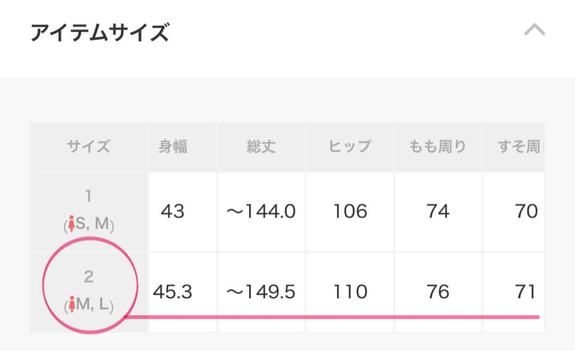Screen dimensions: 575x351
Task: Select the ヒップ column header
Action: [x=350, y=146]
